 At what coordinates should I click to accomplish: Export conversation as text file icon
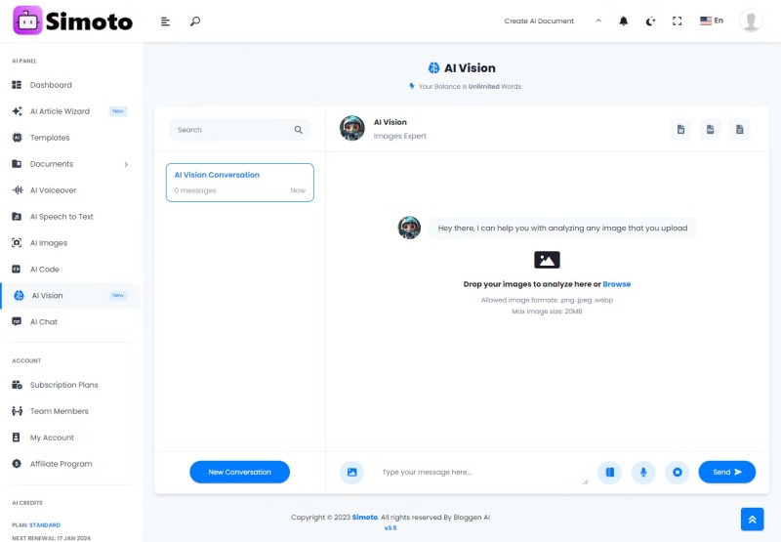coord(740,130)
